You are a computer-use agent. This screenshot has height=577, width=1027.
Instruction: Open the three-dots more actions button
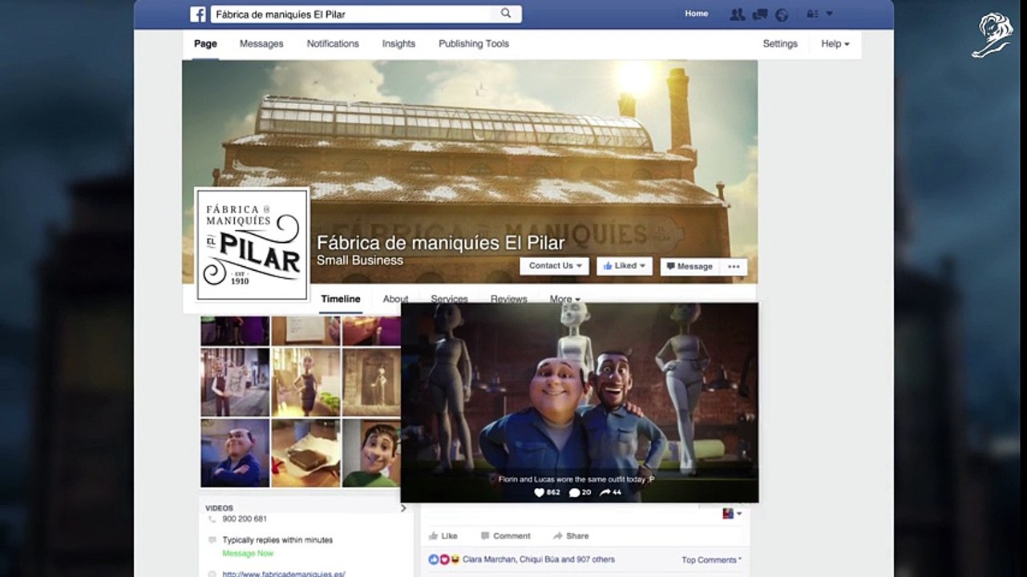[734, 267]
